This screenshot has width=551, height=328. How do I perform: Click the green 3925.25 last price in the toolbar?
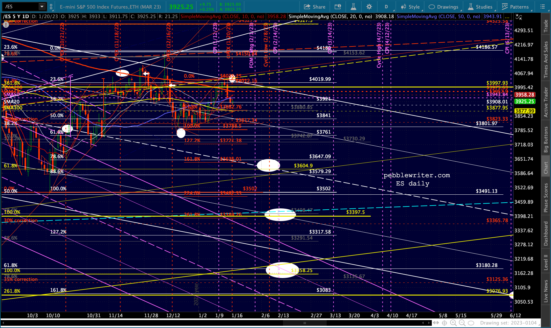(181, 7)
